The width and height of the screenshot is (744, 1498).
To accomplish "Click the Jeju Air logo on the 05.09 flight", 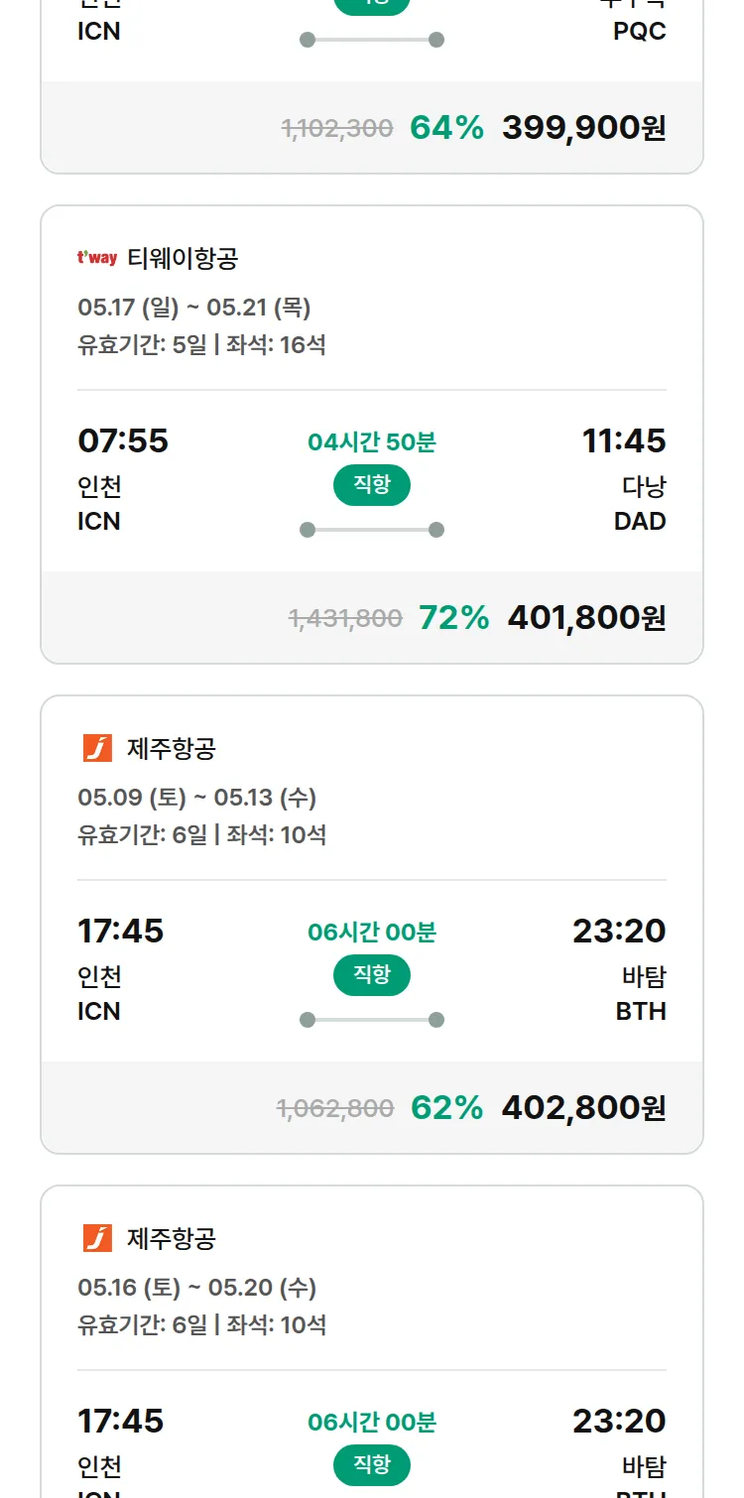I will pyautogui.click(x=97, y=748).
